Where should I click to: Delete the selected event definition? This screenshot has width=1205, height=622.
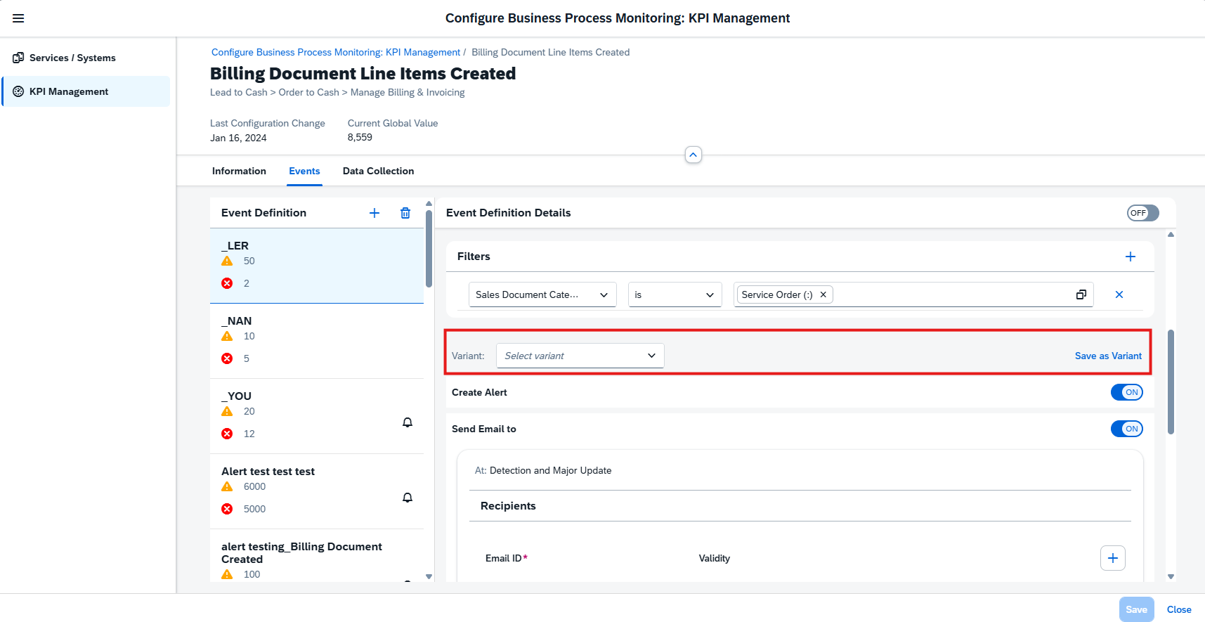click(x=405, y=213)
